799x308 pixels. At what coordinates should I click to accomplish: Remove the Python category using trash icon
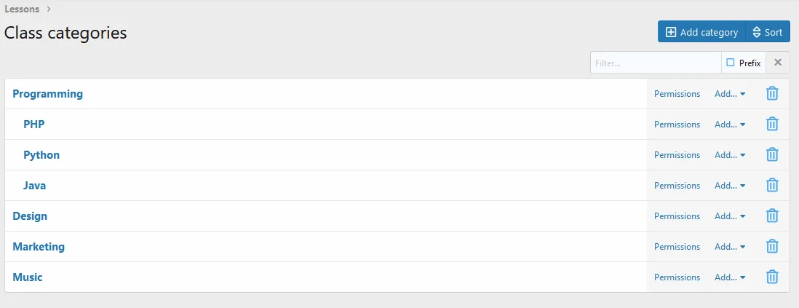pos(772,155)
